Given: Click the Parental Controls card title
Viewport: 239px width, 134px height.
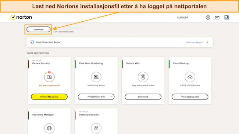Looking at the screenshot, I should pyautogui.click(x=89, y=115).
